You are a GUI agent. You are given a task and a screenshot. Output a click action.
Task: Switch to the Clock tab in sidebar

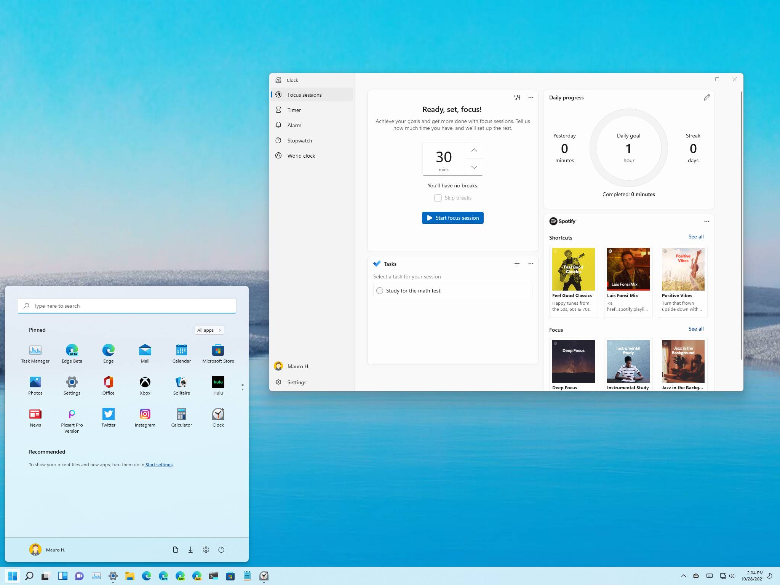tap(293, 80)
